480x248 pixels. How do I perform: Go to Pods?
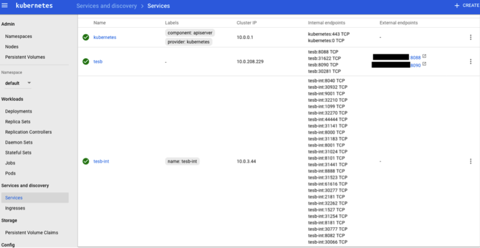click(x=10, y=173)
